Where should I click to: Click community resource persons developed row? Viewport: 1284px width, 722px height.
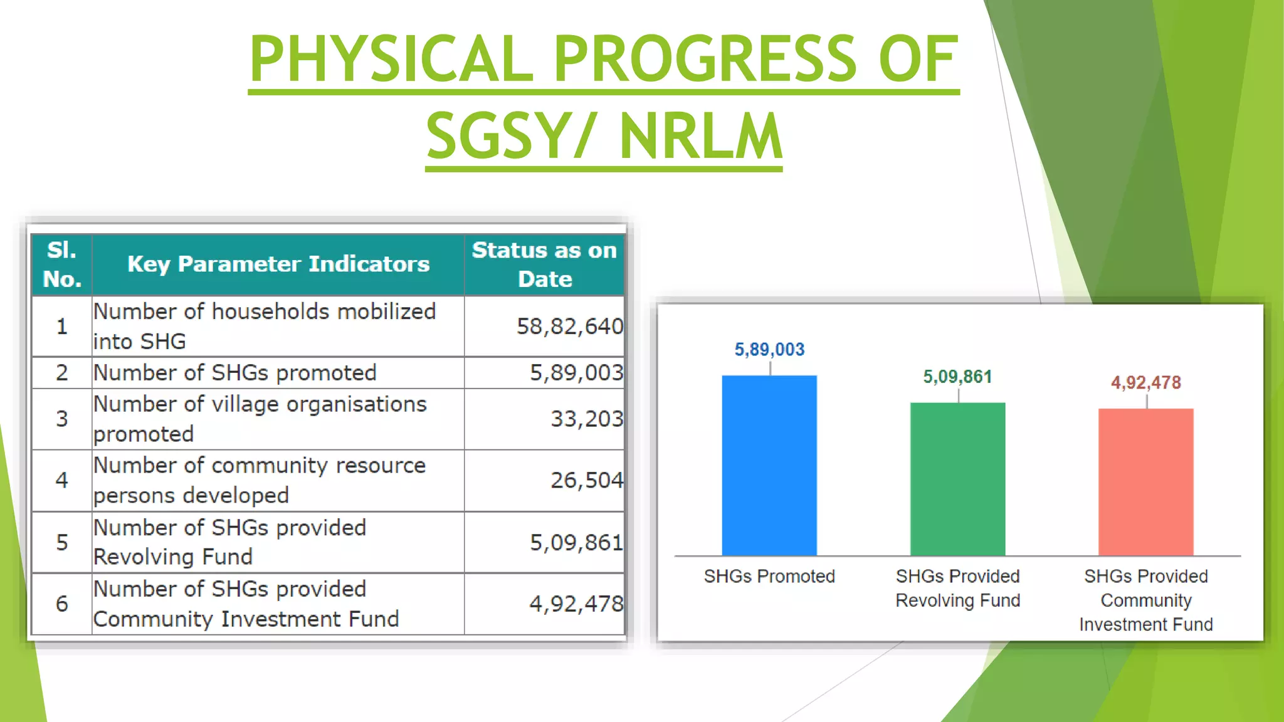(260, 480)
